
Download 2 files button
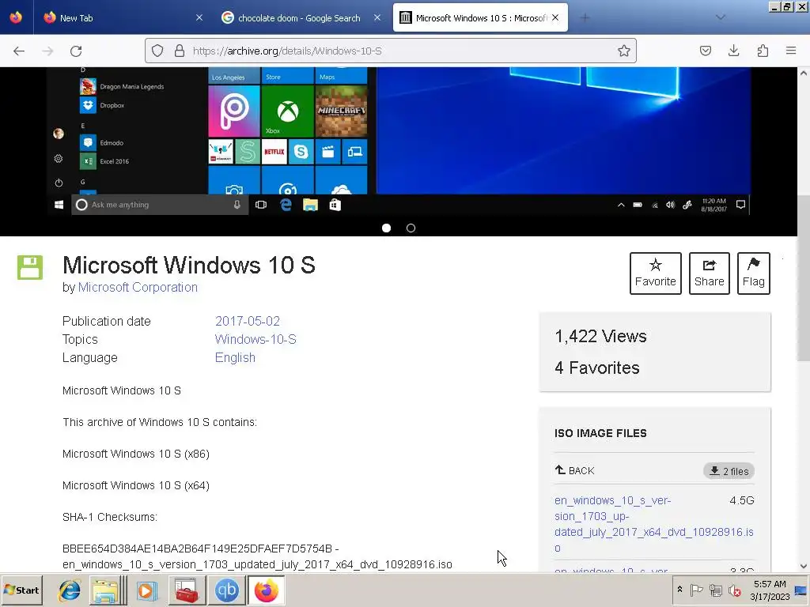click(x=729, y=471)
